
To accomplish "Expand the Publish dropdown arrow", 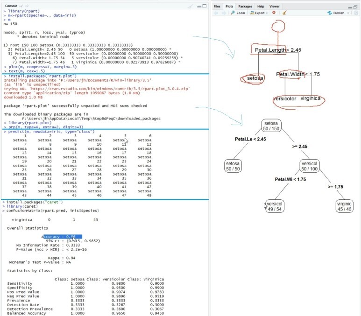I will [348, 13].
